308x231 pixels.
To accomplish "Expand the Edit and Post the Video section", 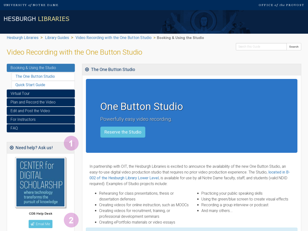I will (41, 111).
